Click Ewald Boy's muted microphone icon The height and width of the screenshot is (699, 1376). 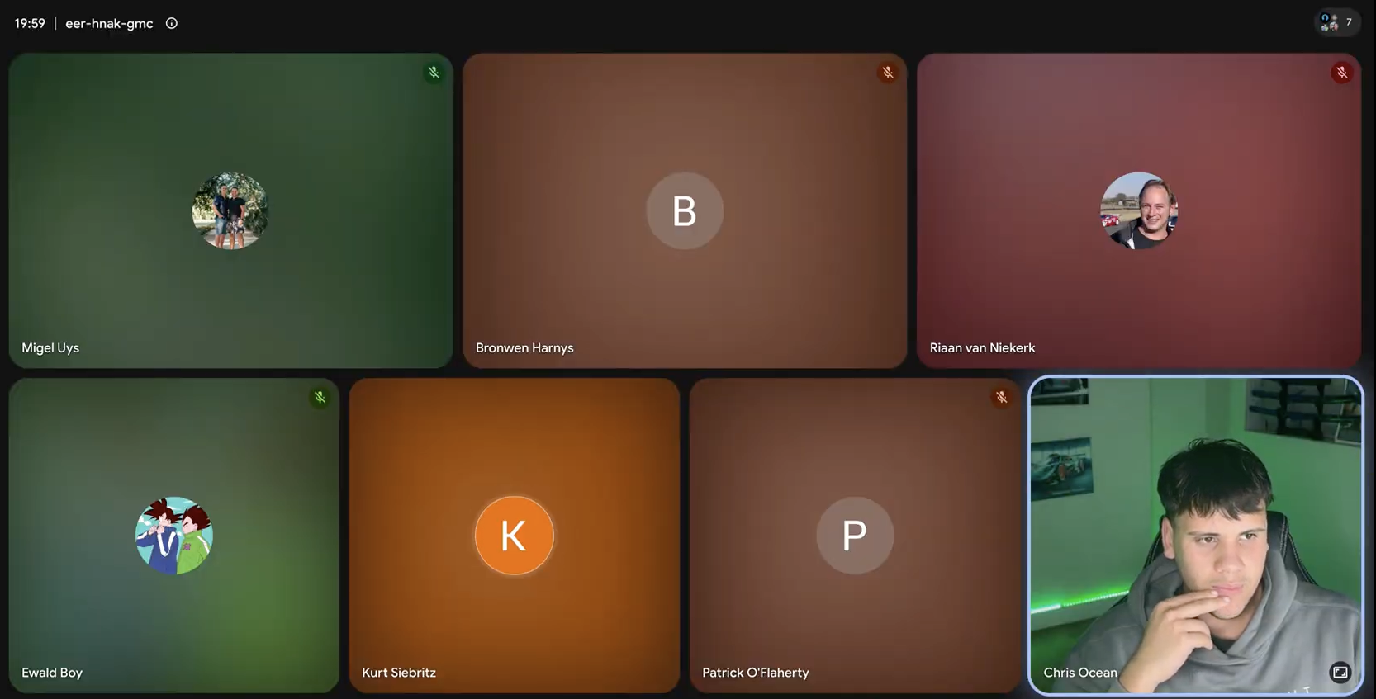coord(320,397)
